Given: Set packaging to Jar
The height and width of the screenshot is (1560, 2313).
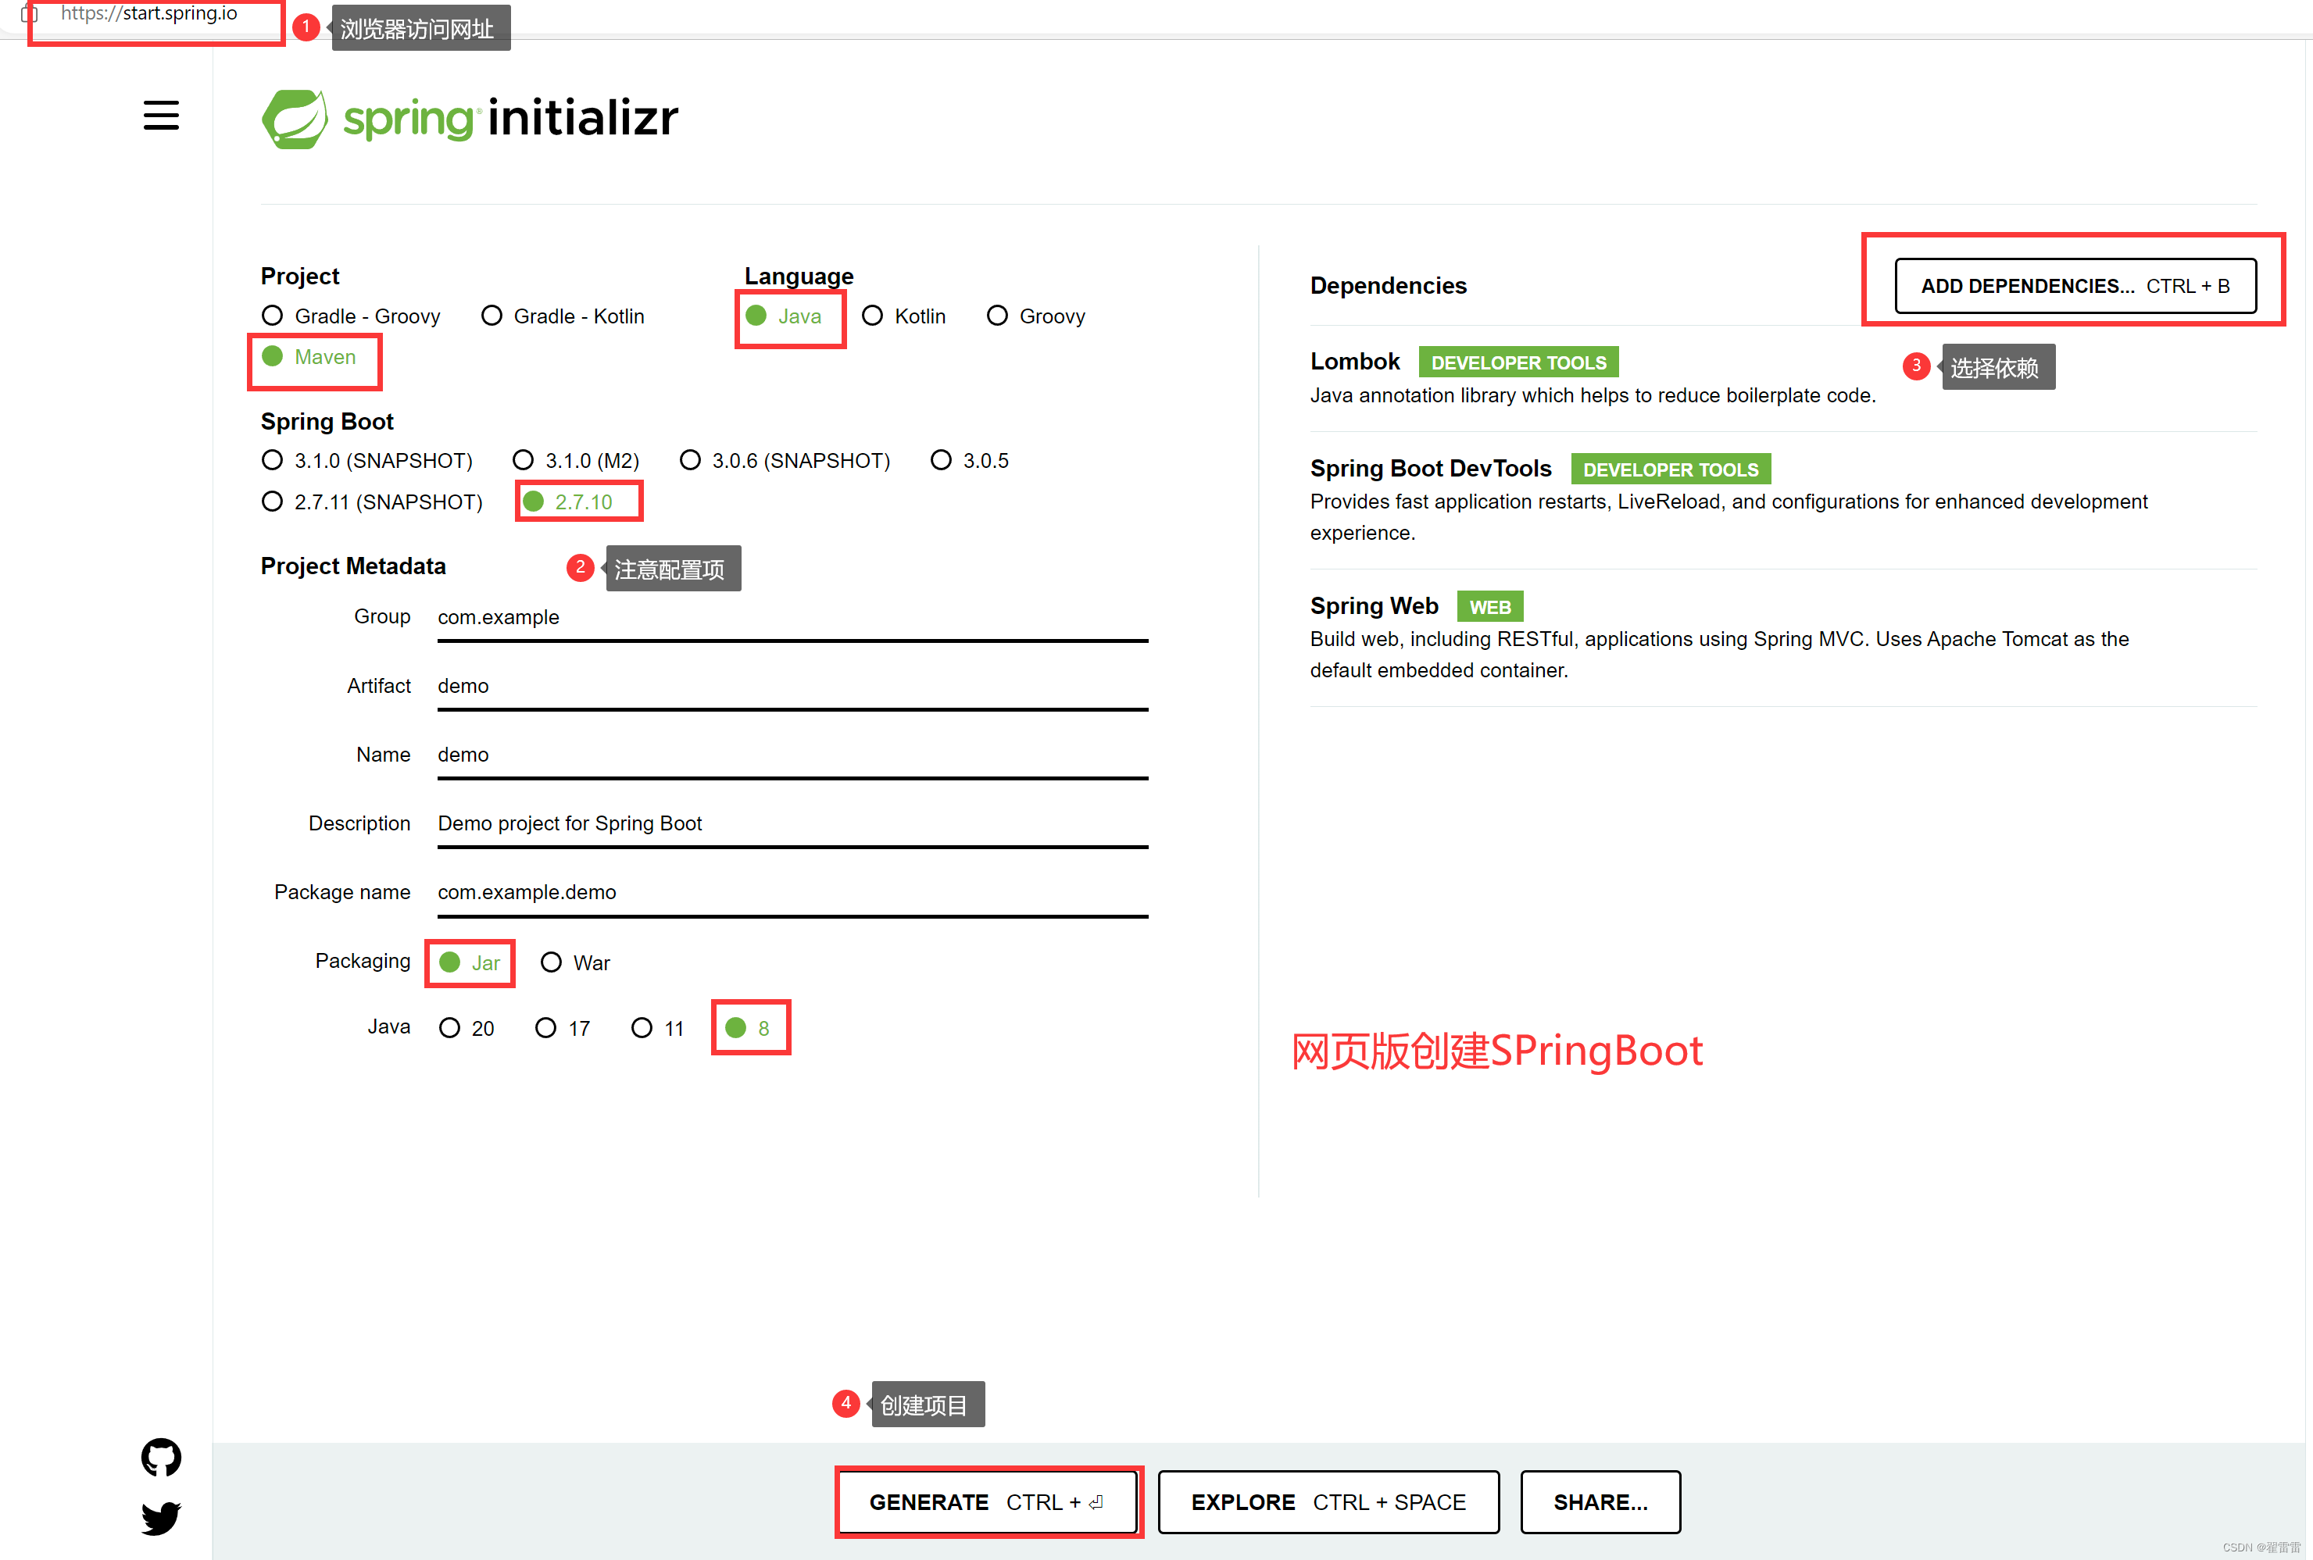Looking at the screenshot, I should coord(470,963).
